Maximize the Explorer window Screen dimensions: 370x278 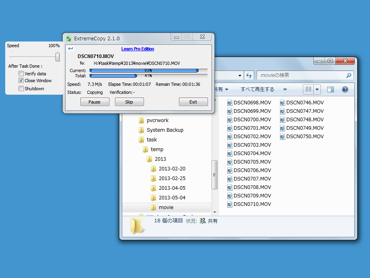(330, 61)
